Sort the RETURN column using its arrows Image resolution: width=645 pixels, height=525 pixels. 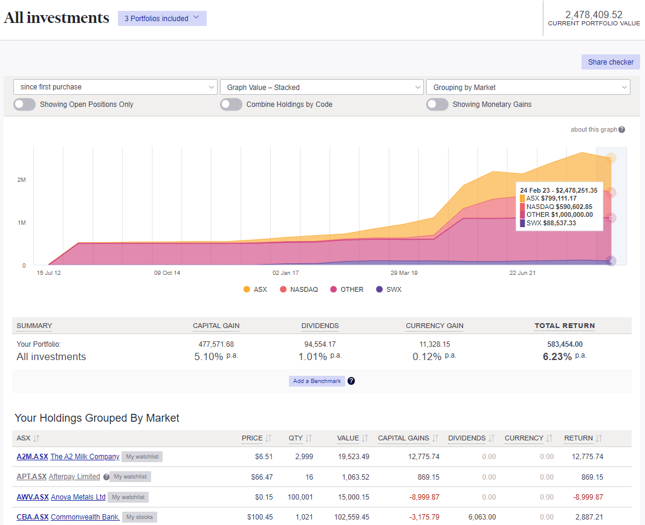(600, 438)
